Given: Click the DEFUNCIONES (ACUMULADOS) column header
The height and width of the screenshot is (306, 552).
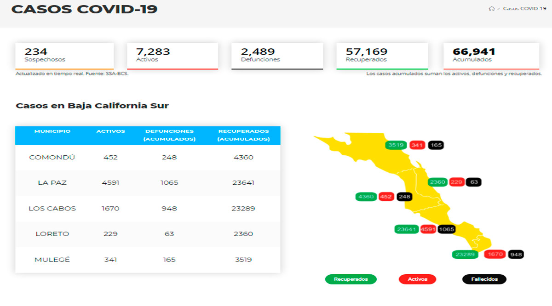Looking at the screenshot, I should pos(169,135).
